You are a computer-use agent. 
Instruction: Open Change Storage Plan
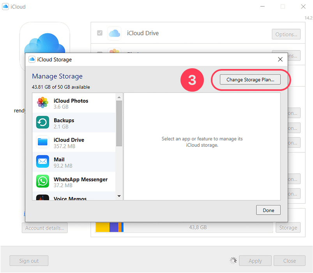point(250,79)
